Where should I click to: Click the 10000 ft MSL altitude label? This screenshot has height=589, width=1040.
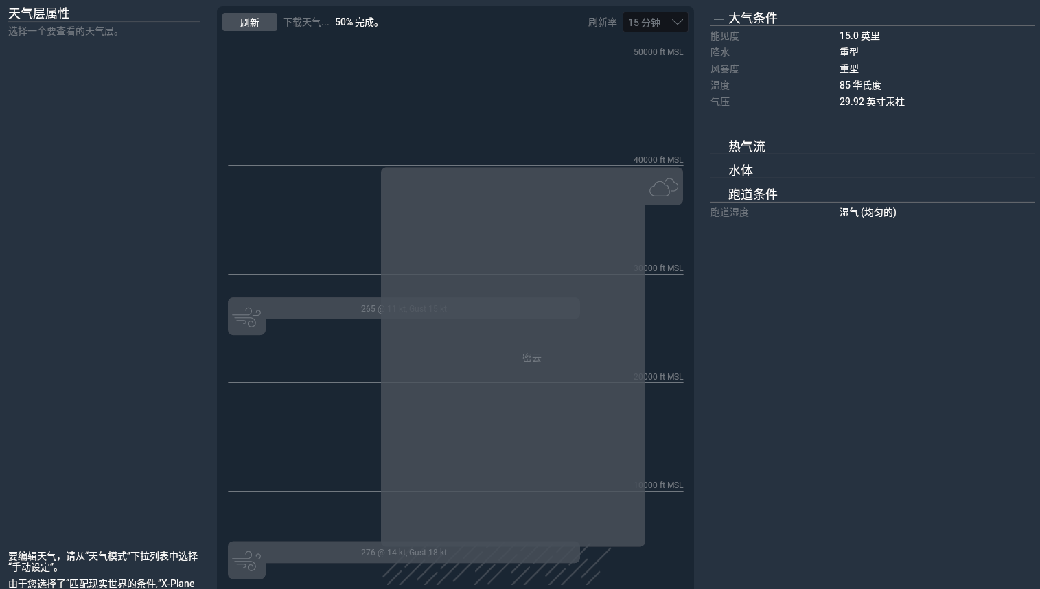[658, 485]
